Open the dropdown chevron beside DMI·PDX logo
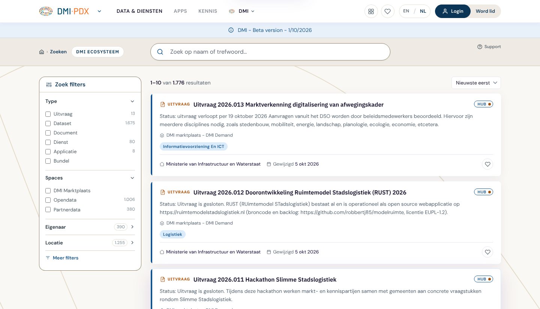 (99, 11)
